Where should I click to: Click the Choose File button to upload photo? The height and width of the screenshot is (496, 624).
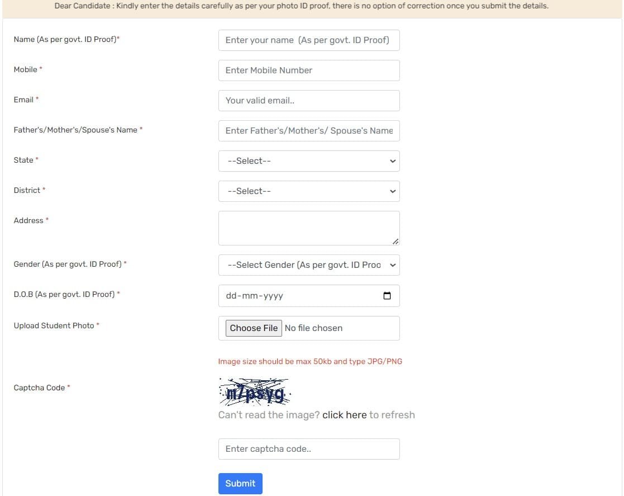(254, 328)
